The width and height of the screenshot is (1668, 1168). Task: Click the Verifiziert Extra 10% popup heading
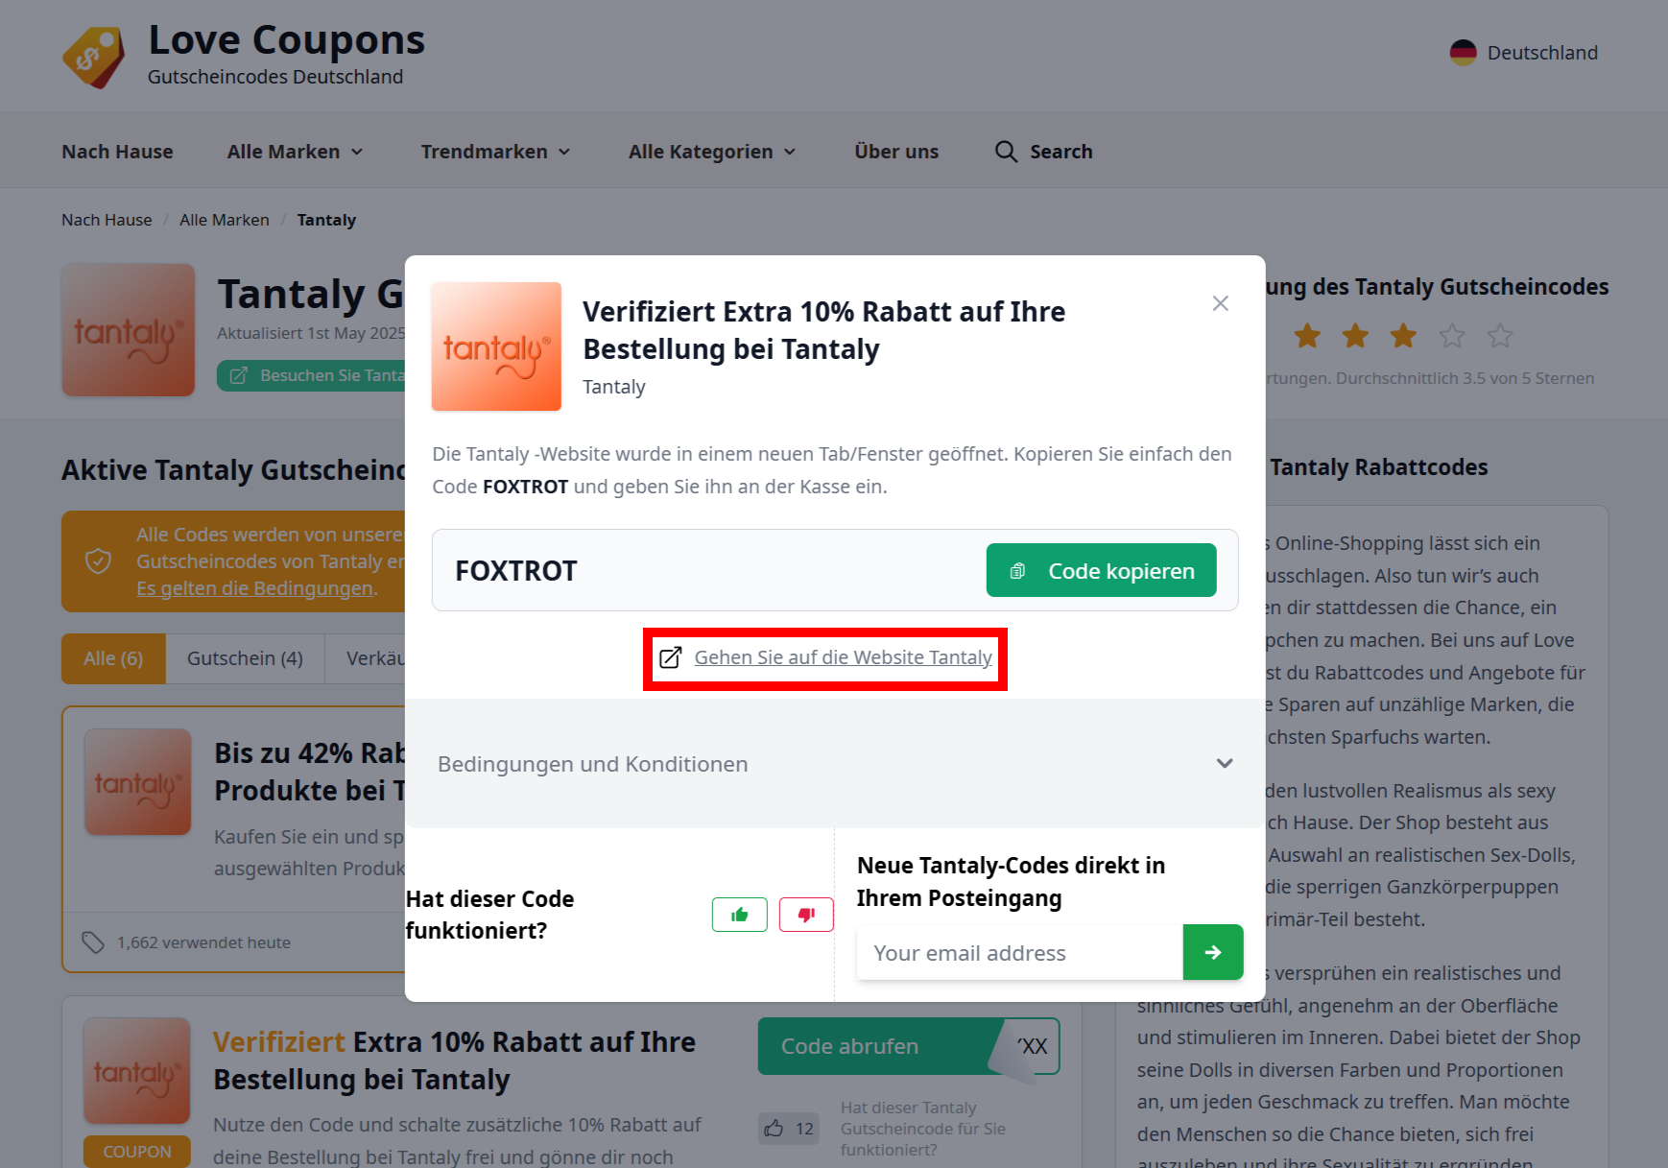(x=823, y=330)
